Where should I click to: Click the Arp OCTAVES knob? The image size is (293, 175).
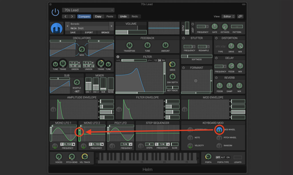225,27
